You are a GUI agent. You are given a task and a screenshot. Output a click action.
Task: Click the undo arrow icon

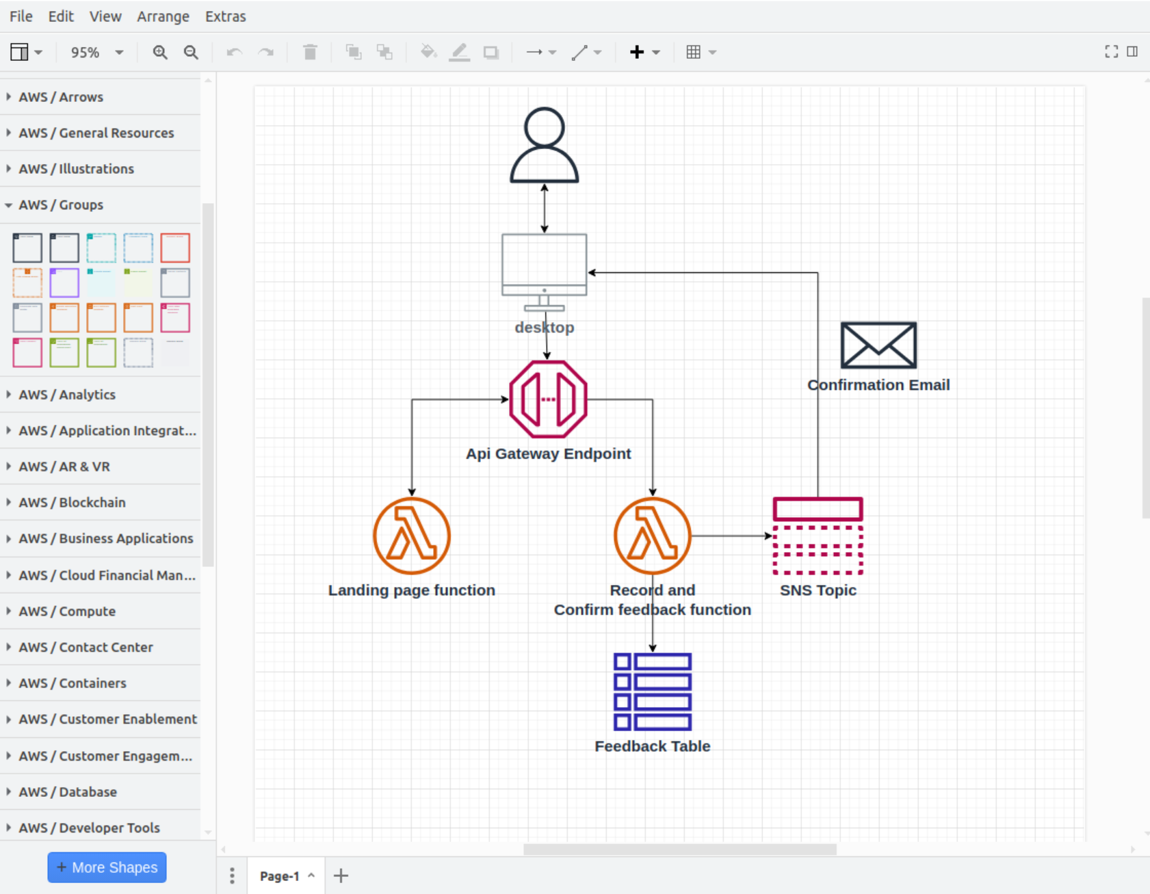pyautogui.click(x=234, y=52)
